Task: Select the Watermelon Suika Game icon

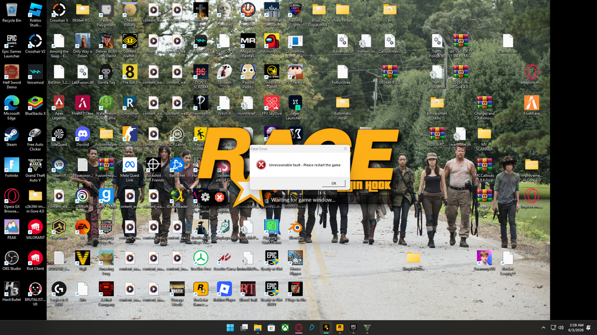Action: pyautogui.click(x=106, y=108)
